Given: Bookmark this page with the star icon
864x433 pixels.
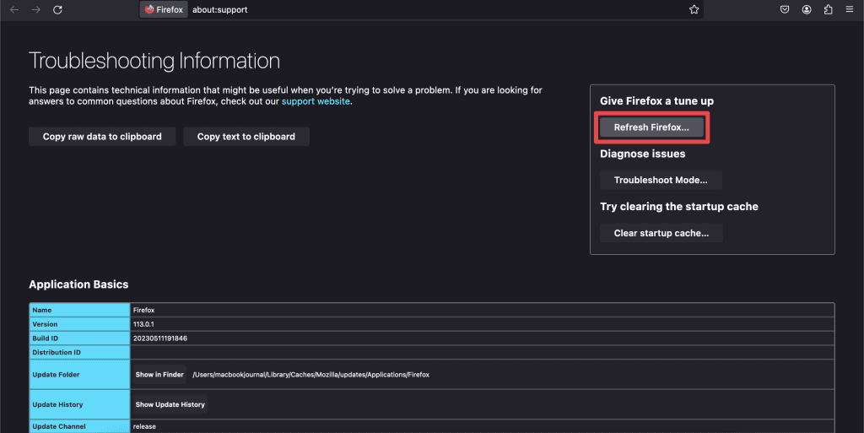Looking at the screenshot, I should pyautogui.click(x=694, y=10).
